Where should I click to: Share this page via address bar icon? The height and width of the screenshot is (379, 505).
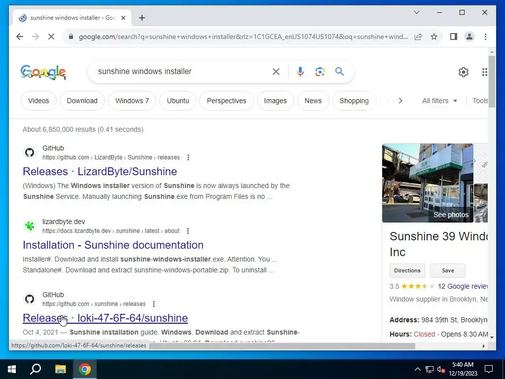tap(418, 37)
